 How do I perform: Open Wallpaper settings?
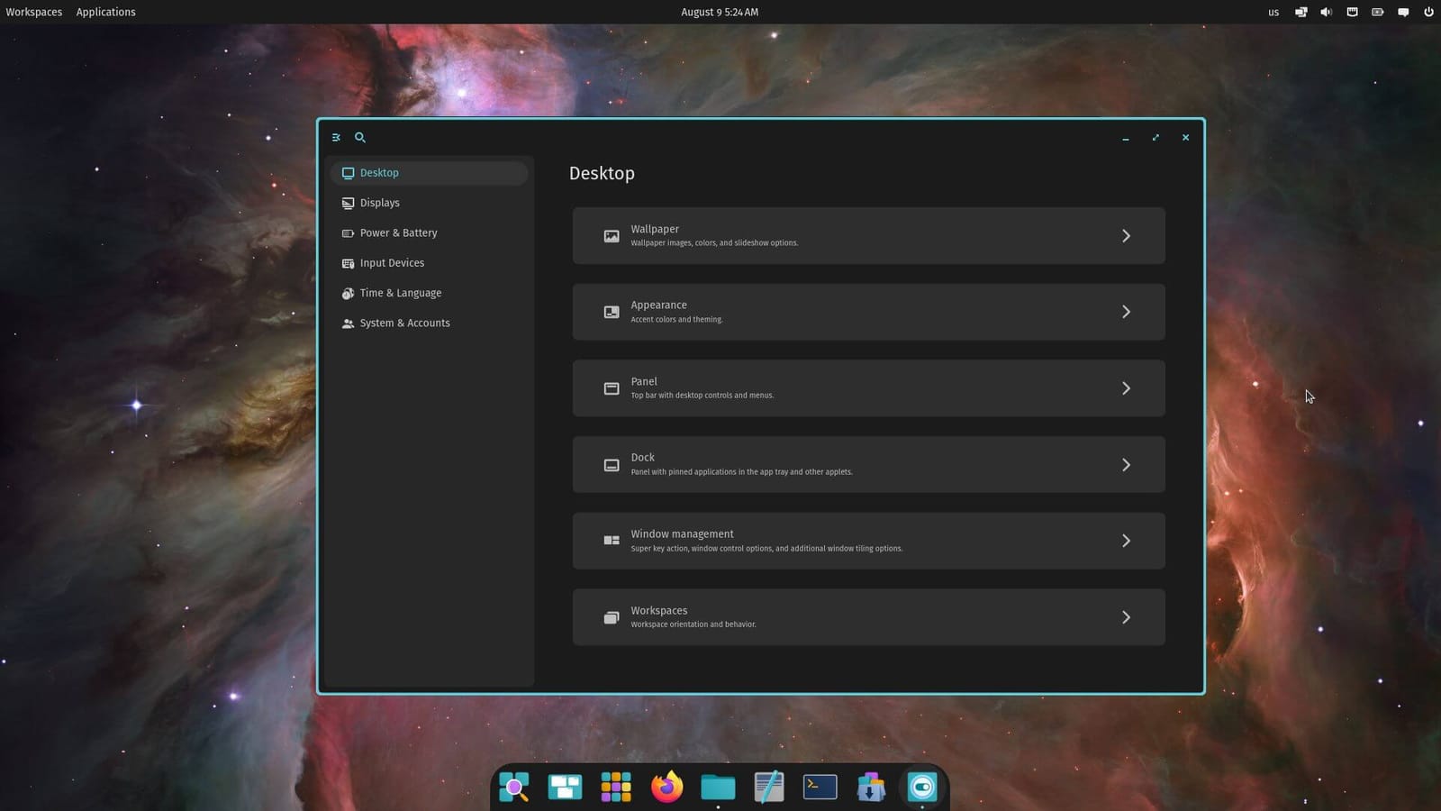point(867,235)
